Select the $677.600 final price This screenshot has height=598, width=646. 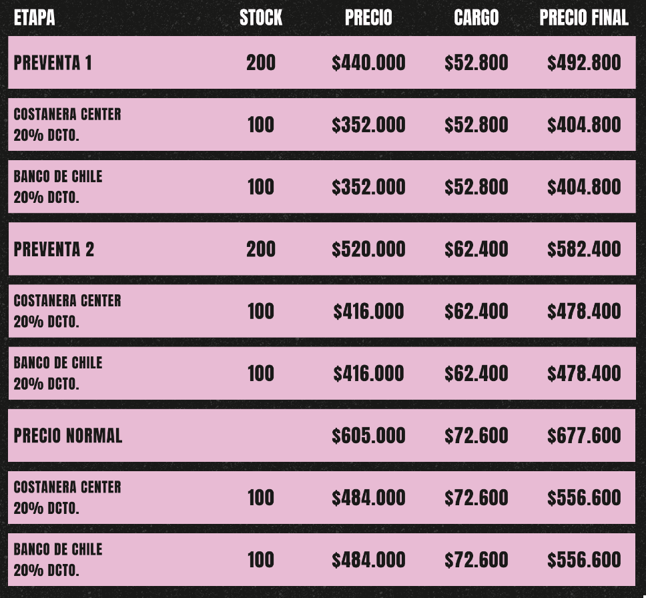584,436
